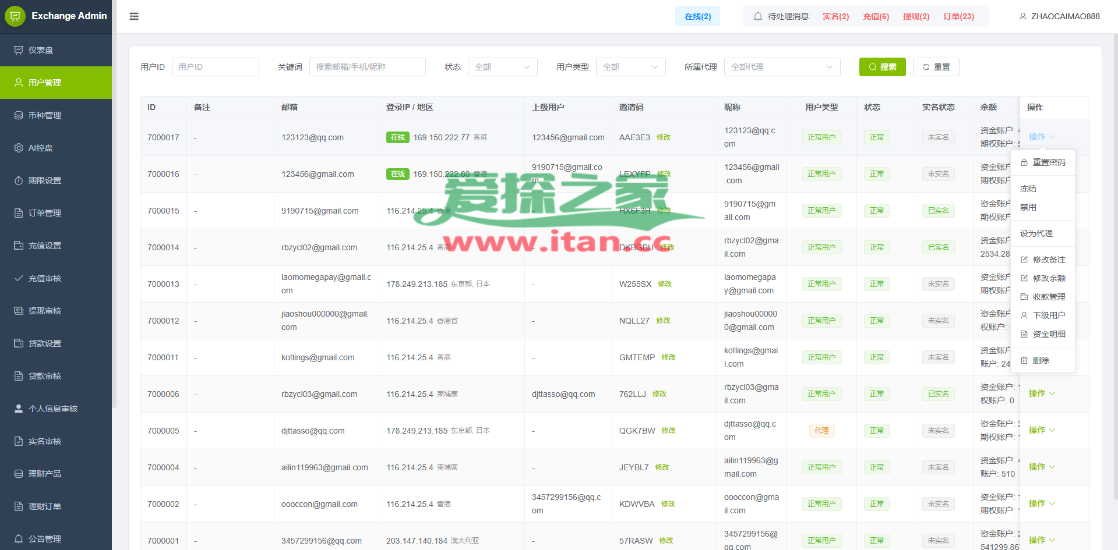Open pending 充值(6) notifications
Screen dimensions: 1118x550
(876, 16)
